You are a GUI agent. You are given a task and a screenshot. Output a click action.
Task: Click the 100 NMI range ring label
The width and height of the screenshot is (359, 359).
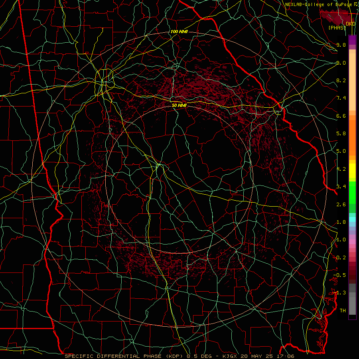[179, 32]
